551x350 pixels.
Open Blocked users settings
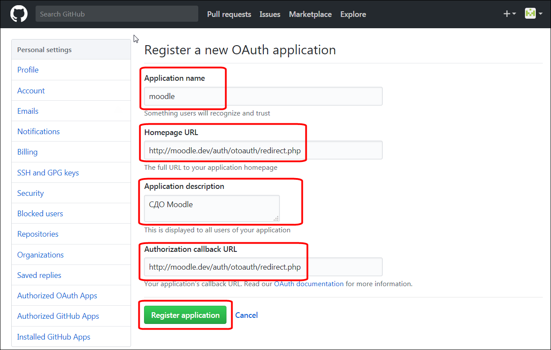point(71,214)
